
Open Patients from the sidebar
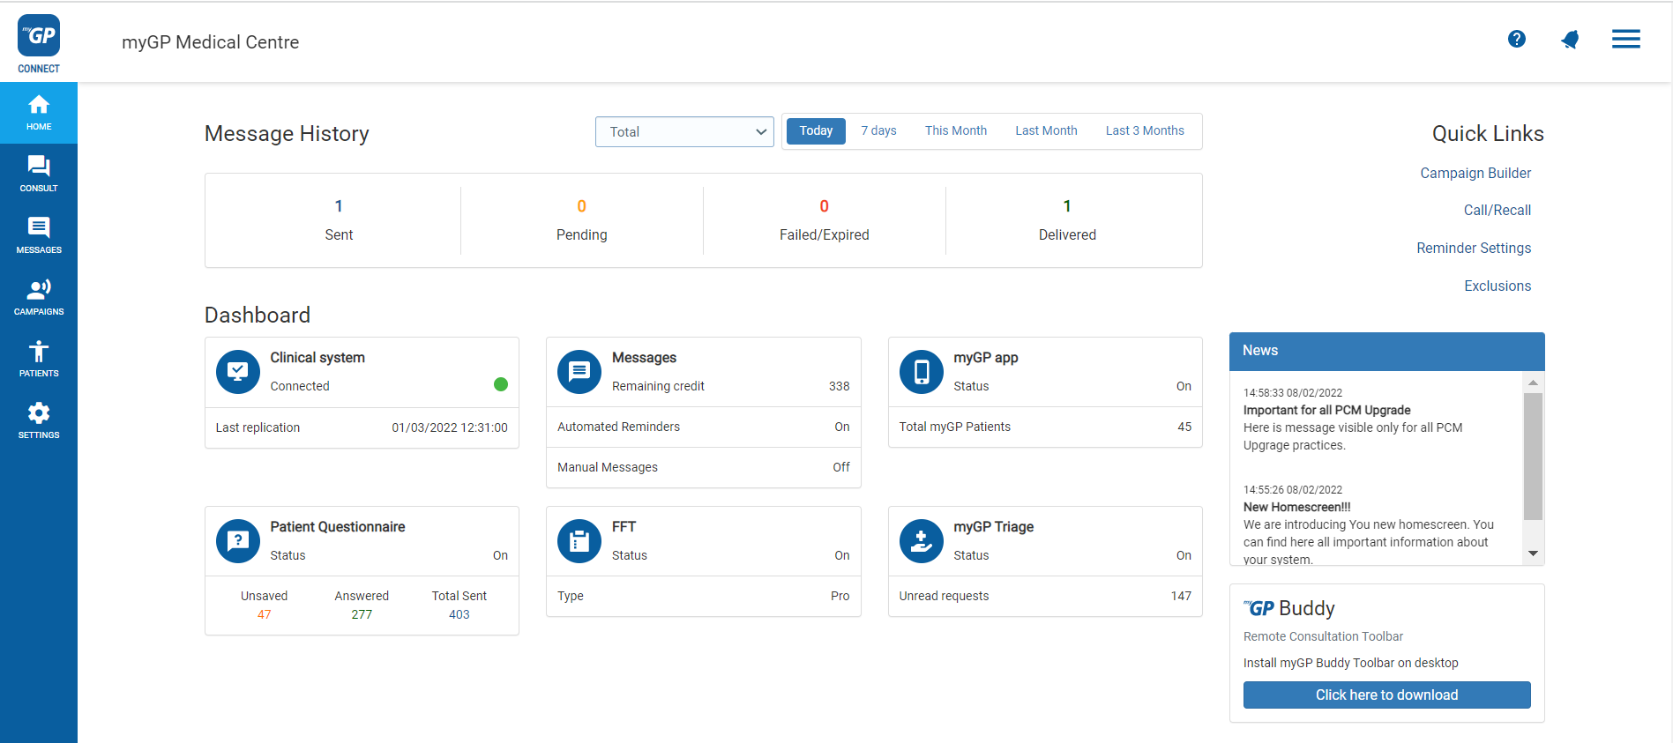(x=39, y=359)
